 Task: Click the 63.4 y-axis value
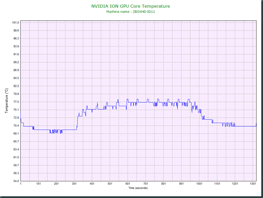(x=16, y=149)
